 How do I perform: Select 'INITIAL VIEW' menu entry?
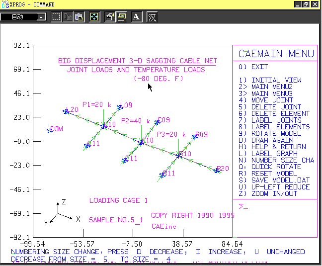pyautogui.click(x=276, y=80)
